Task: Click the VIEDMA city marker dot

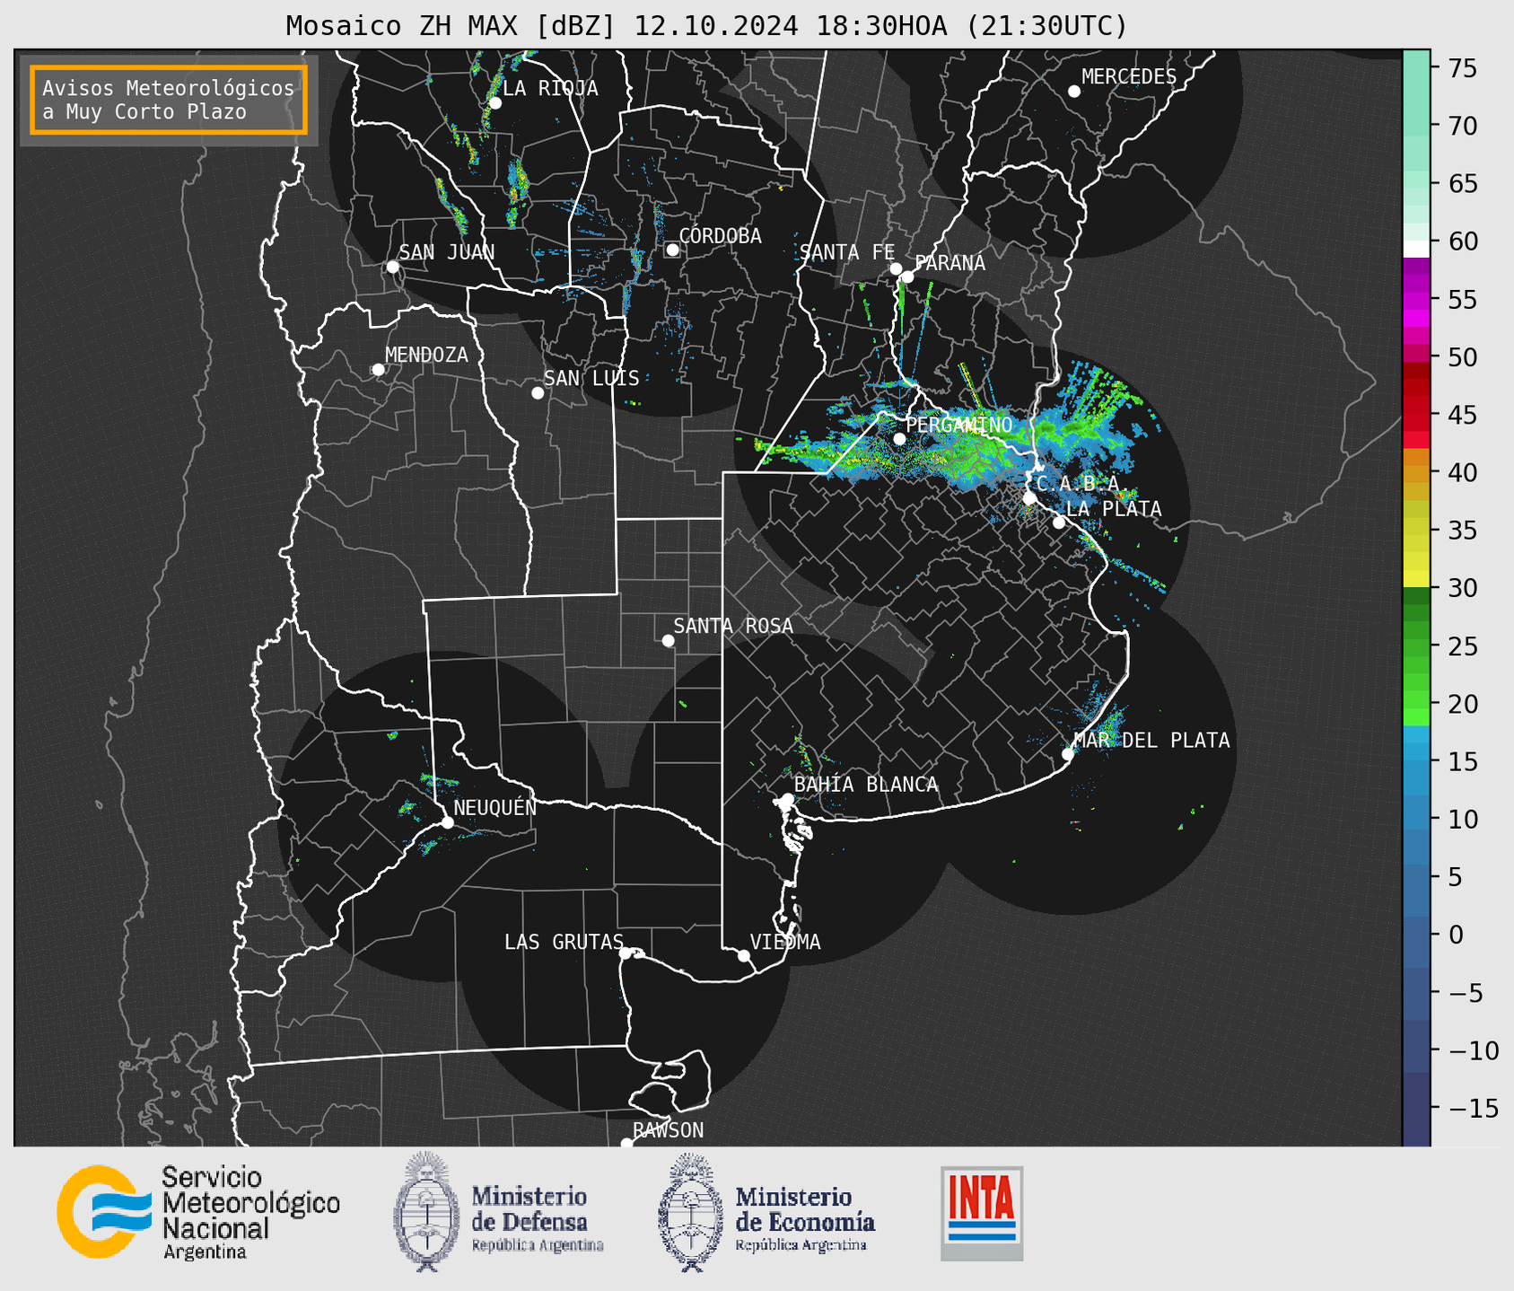Action: pyautogui.click(x=744, y=955)
